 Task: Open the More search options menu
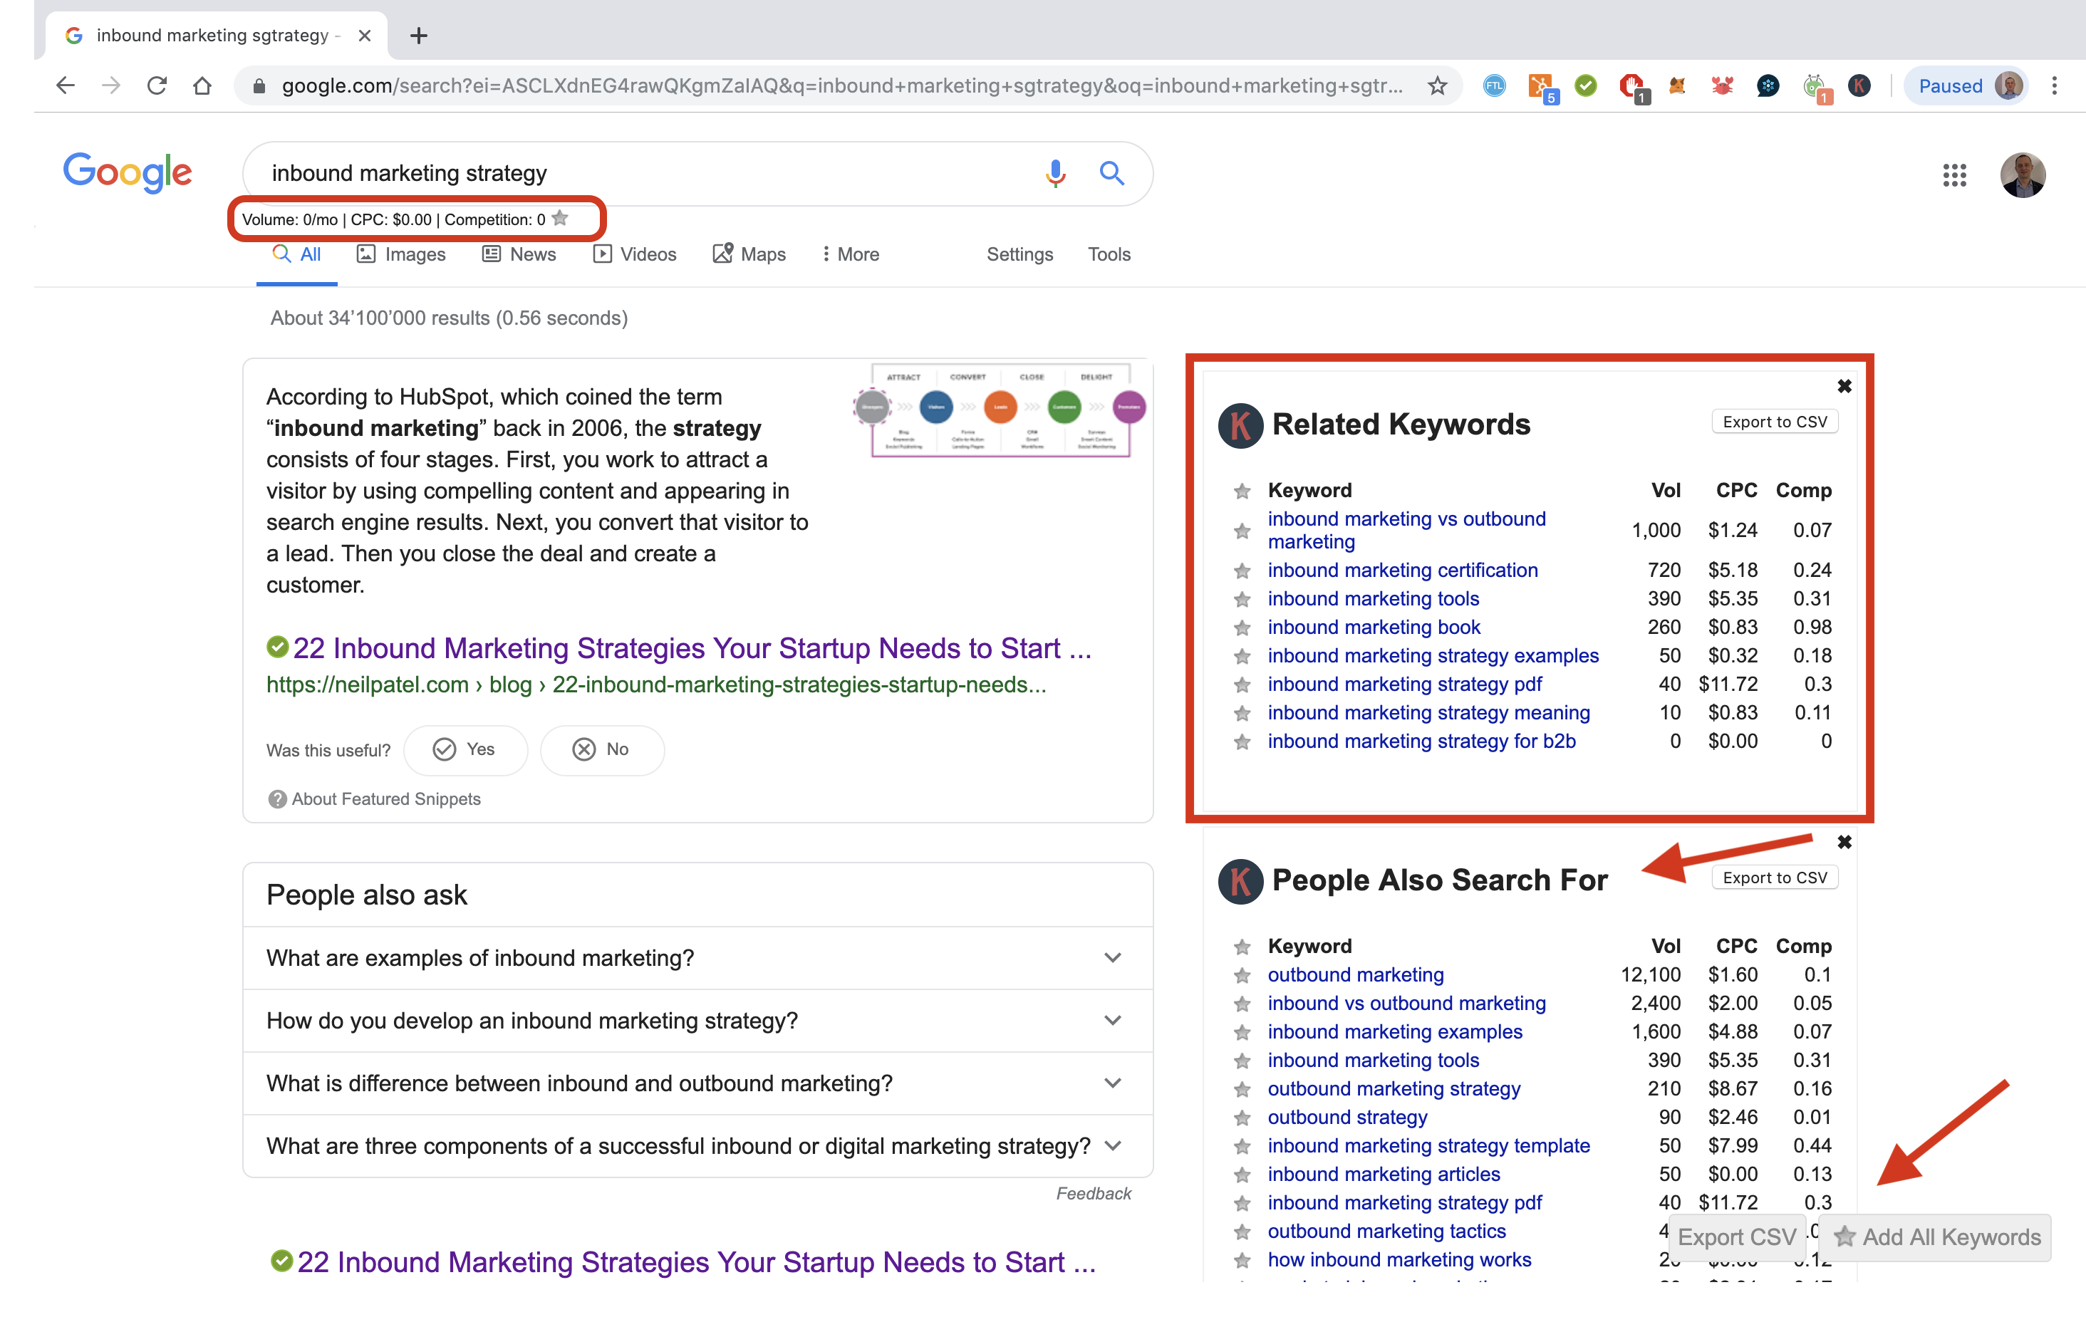pos(850,255)
